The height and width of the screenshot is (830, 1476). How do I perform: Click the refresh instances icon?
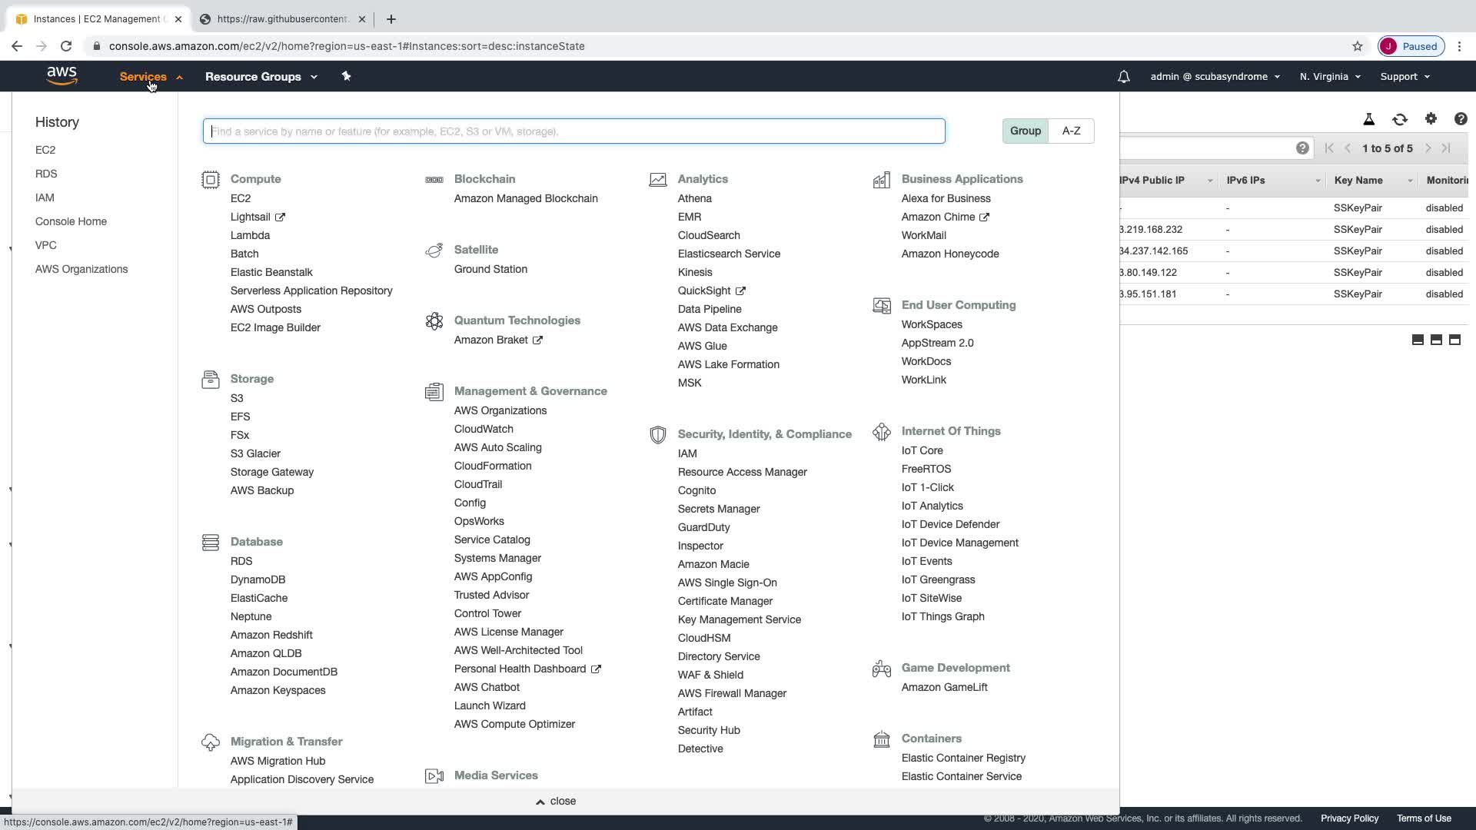(1399, 119)
